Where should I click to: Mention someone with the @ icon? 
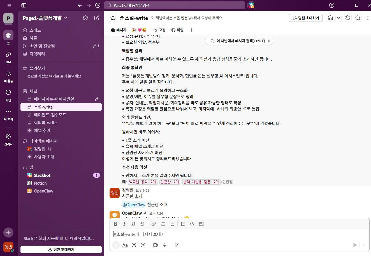[143, 245]
